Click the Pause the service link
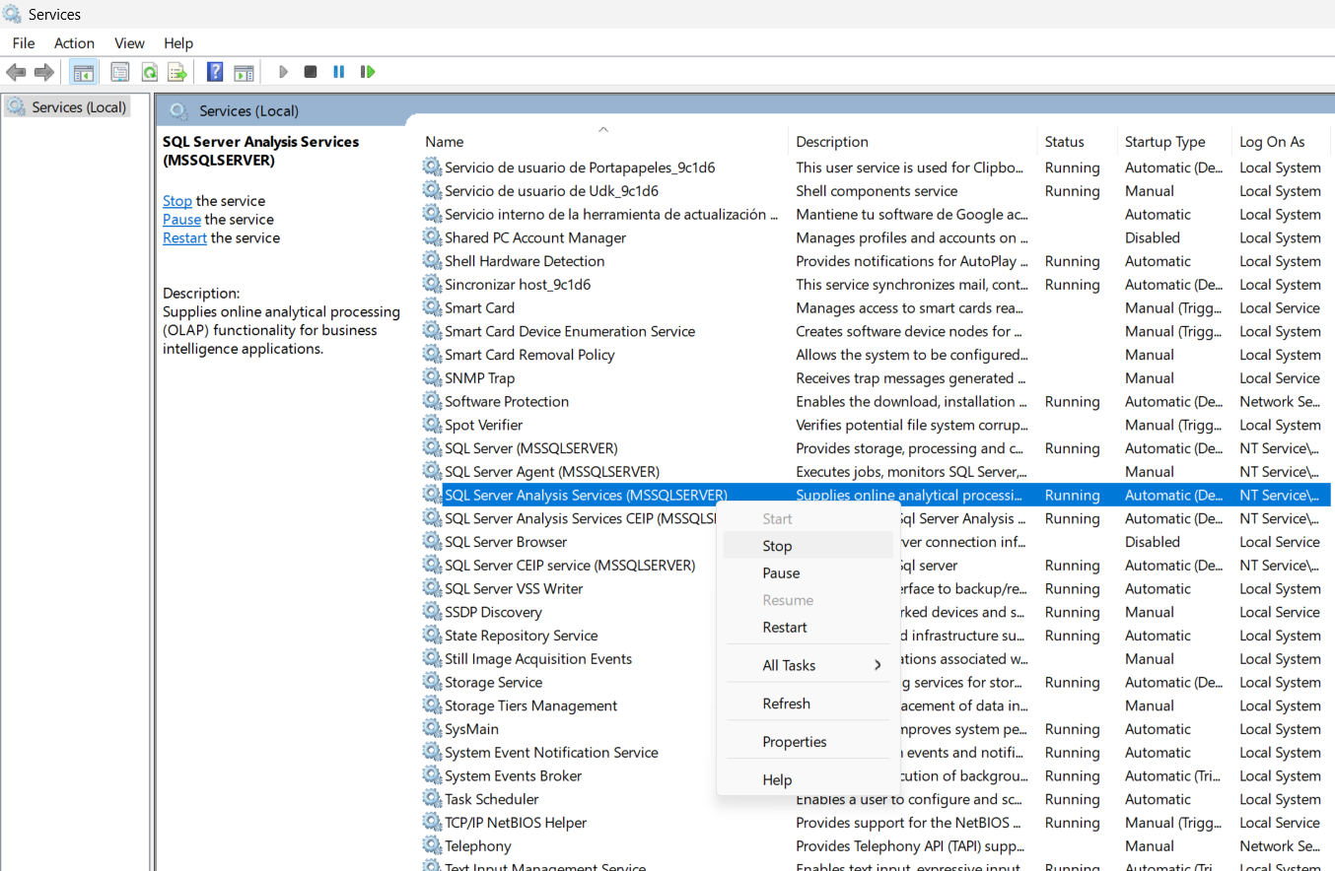This screenshot has height=871, width=1335. click(181, 220)
